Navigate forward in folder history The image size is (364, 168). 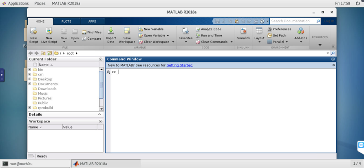pos(36,54)
